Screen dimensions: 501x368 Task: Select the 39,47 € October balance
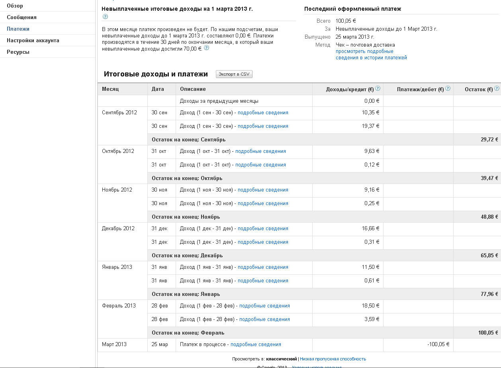(x=489, y=178)
